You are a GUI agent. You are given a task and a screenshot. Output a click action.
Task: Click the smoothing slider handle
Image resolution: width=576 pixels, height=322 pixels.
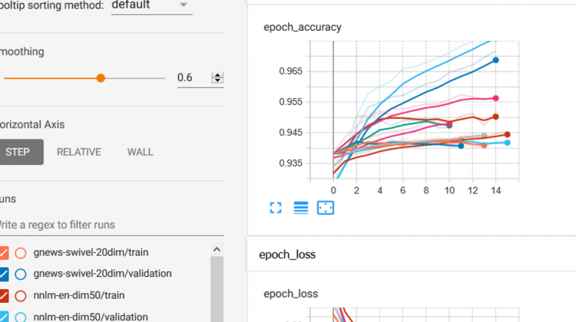click(101, 77)
